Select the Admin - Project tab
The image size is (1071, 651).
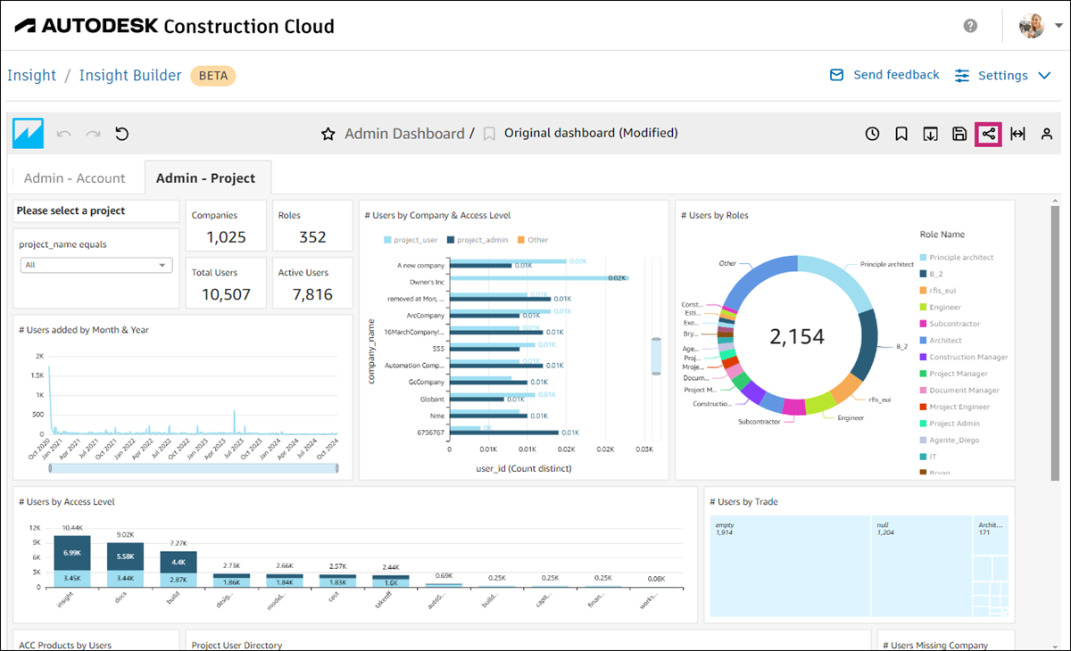[207, 177]
